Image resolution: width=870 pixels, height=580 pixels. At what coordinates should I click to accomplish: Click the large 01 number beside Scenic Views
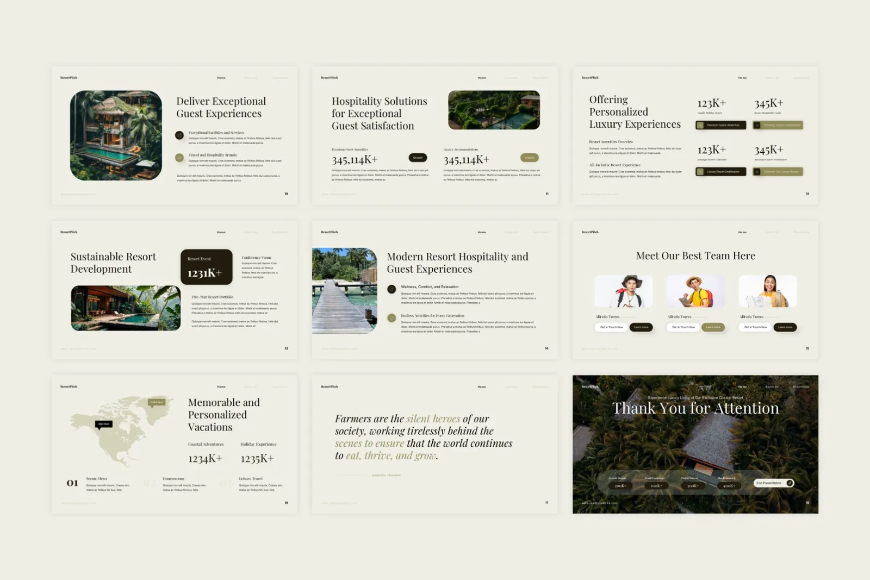pos(72,483)
